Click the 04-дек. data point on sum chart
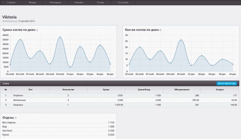Viewport: 241px width, 139px height. coord(100,45)
